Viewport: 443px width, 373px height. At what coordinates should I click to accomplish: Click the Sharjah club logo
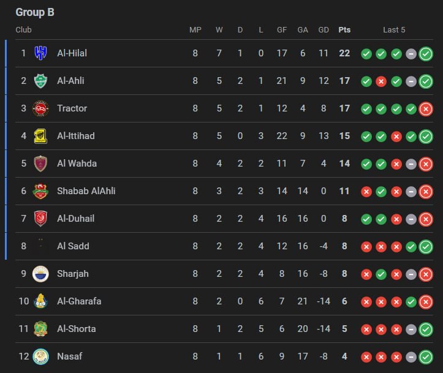(x=40, y=274)
